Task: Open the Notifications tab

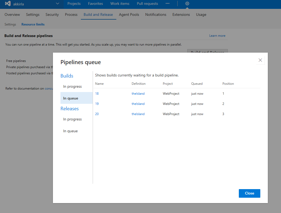Action: 156,15
